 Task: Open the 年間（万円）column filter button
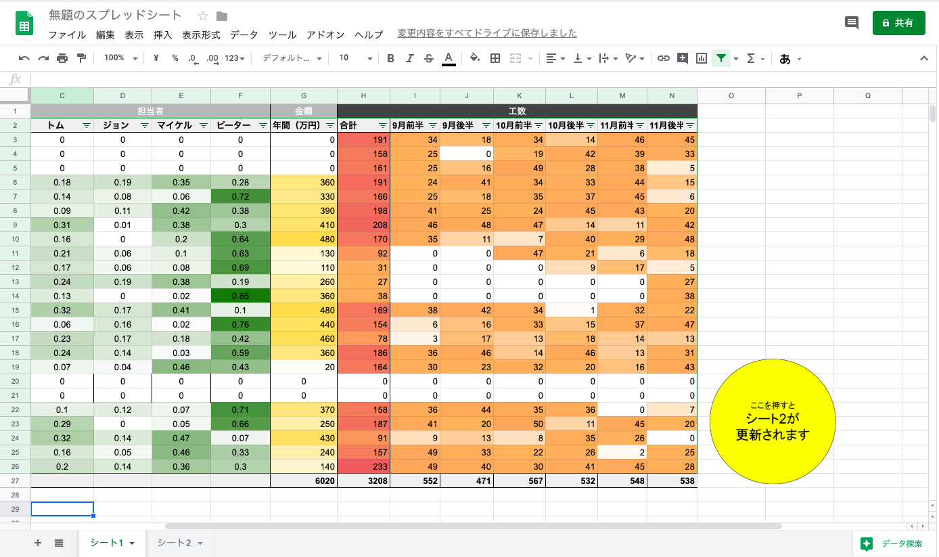coord(329,125)
